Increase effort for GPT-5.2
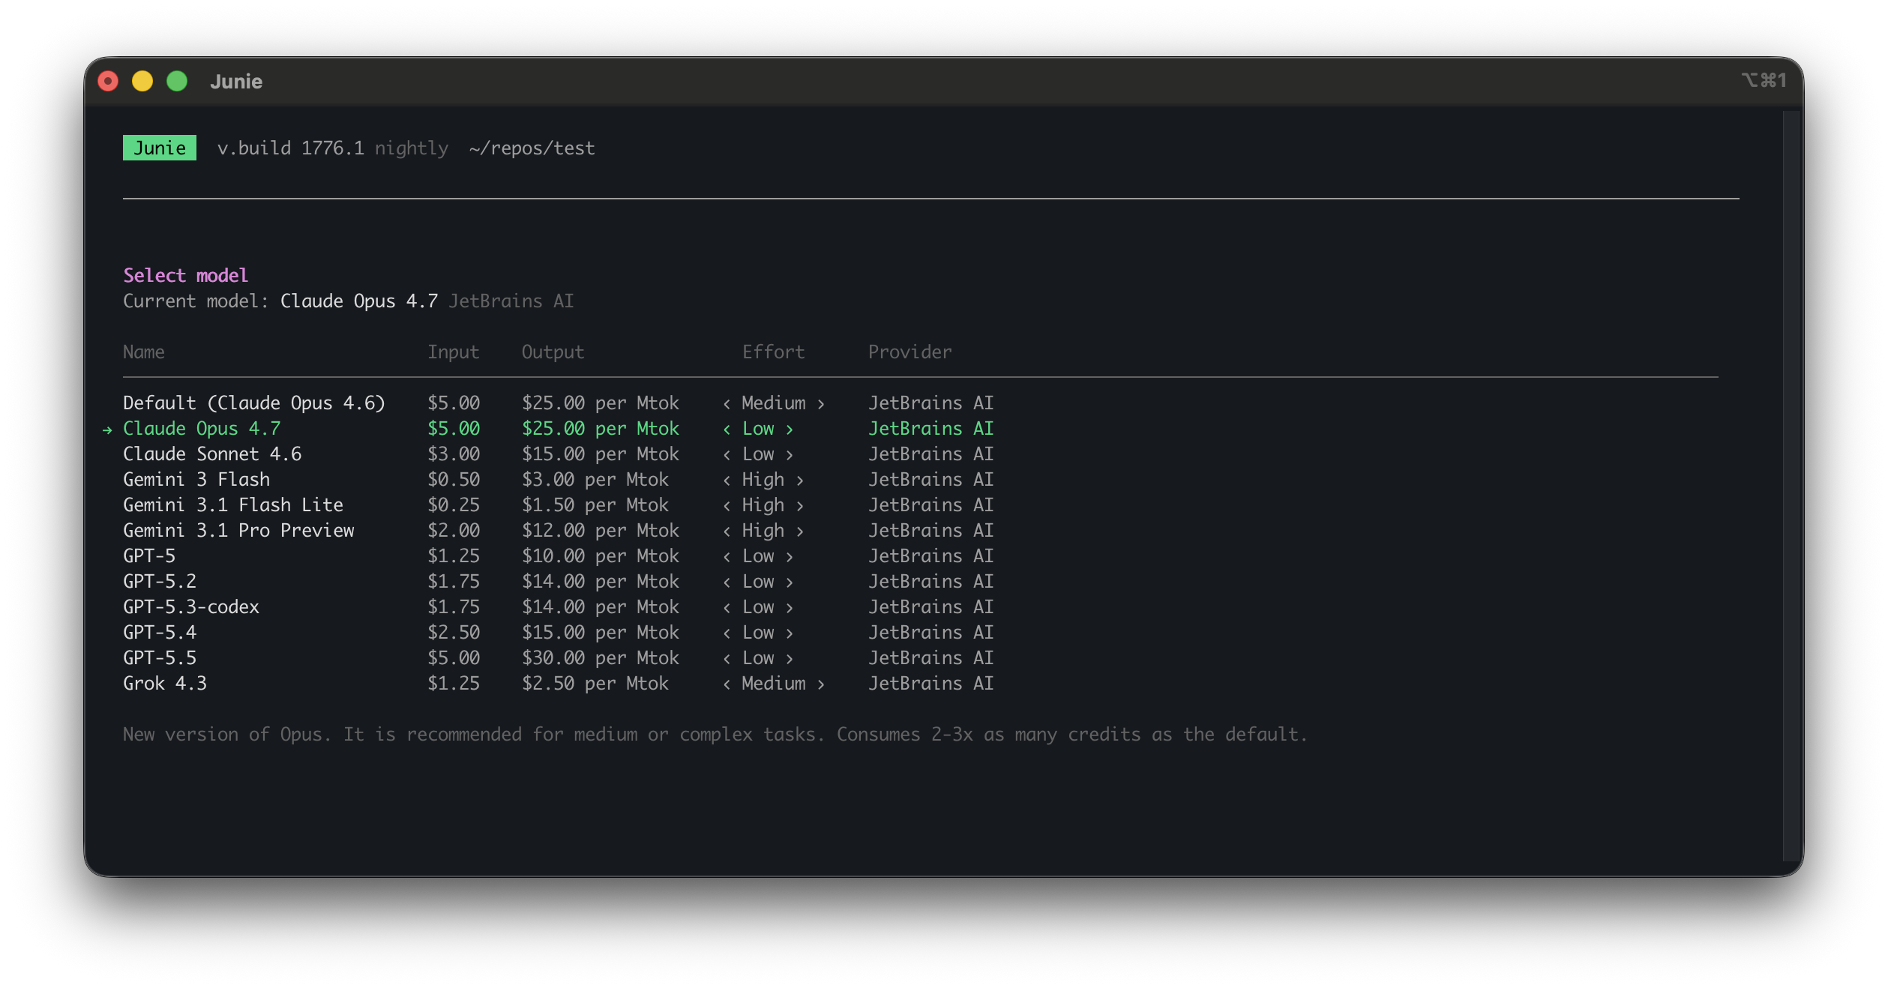Image resolution: width=1888 pixels, height=988 pixels. pyautogui.click(x=790, y=582)
